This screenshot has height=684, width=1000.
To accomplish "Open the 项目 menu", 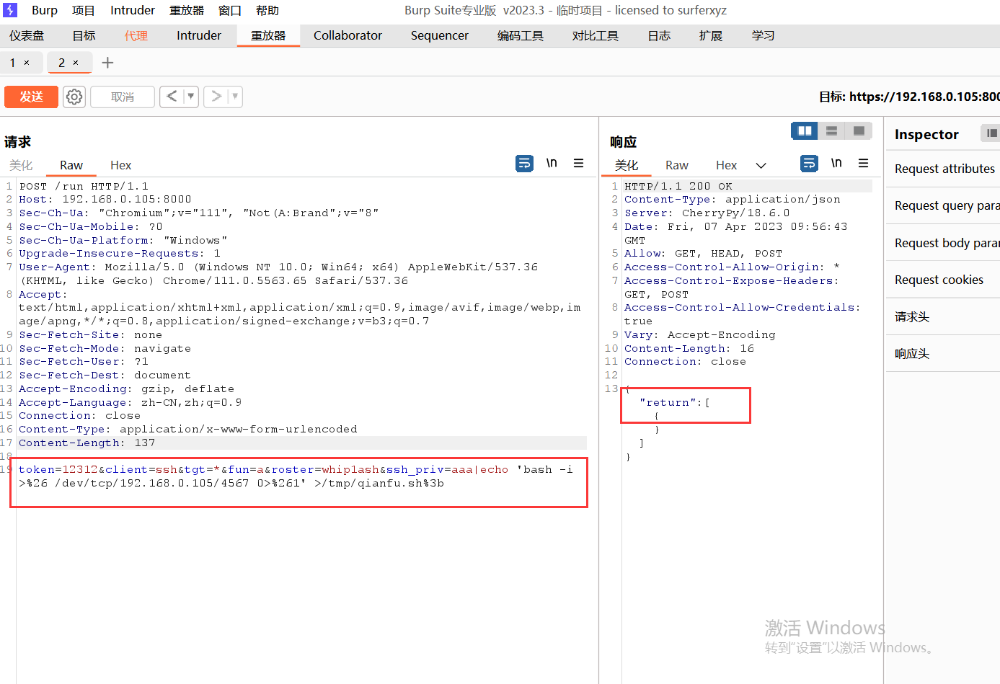I will pyautogui.click(x=84, y=10).
